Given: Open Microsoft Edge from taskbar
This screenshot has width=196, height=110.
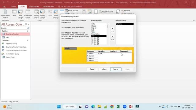Looking at the screenshot, I should click(93, 107).
